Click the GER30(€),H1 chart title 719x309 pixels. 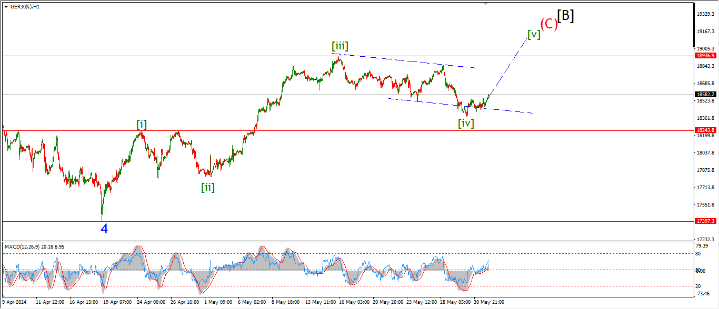25,6
